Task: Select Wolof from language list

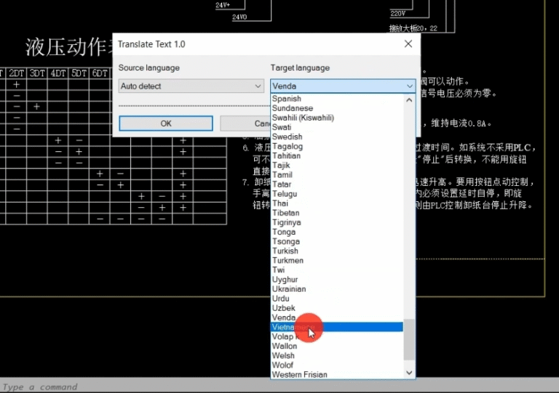Action: tap(337, 365)
